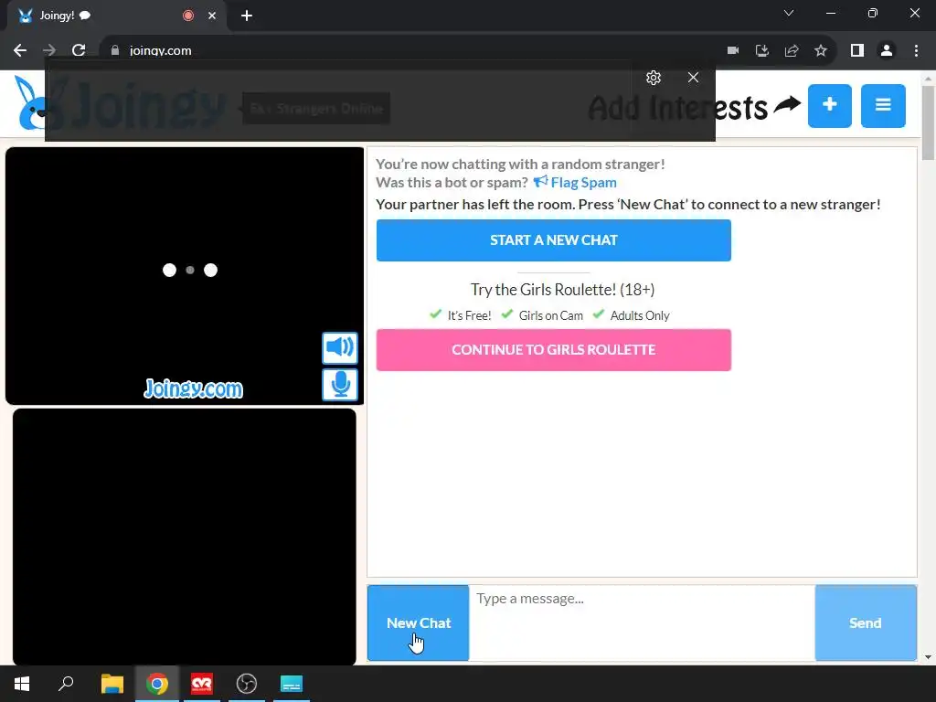Open the red recorder app in taskbar
The height and width of the screenshot is (702, 936).
pos(202,684)
